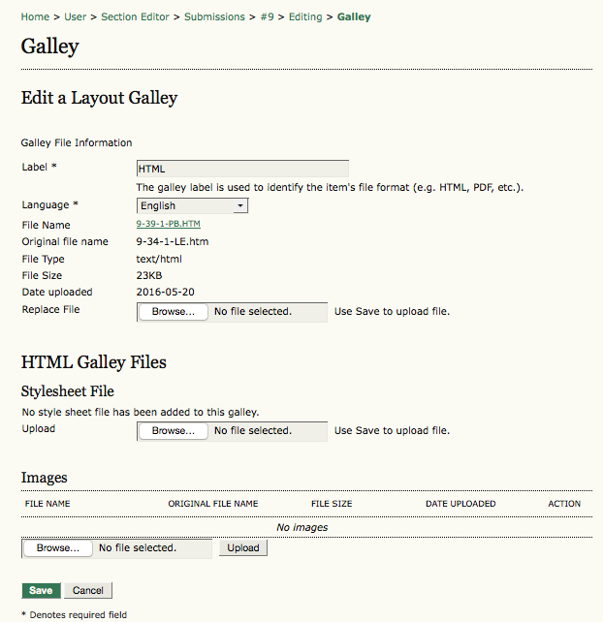Open the 9-39-1-PB.HTM file link
The height and width of the screenshot is (622, 603).
(168, 224)
